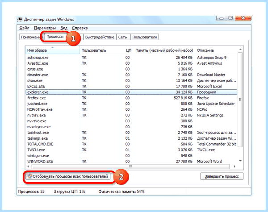The width and height of the screenshot is (268, 212).
Task: Open the Файл menu
Action: click(24, 28)
